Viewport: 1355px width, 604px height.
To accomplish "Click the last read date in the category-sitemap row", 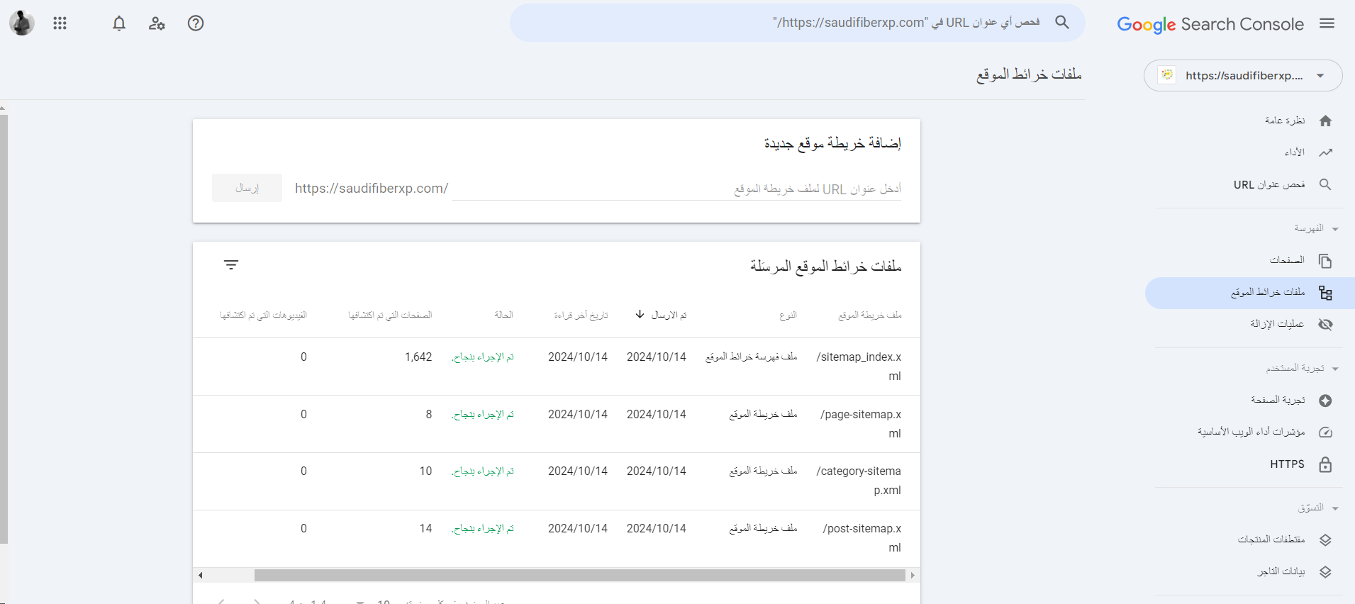I will [x=578, y=471].
